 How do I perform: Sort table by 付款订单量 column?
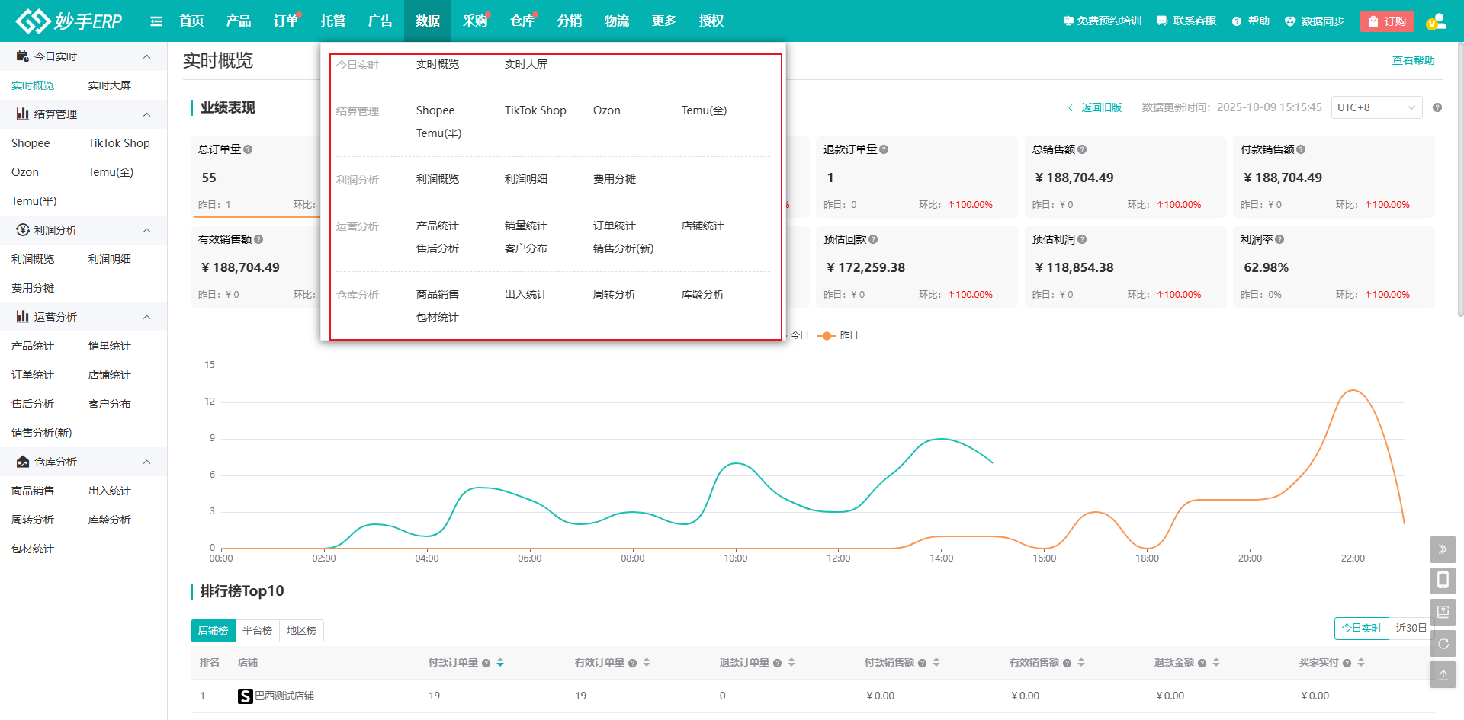(500, 663)
